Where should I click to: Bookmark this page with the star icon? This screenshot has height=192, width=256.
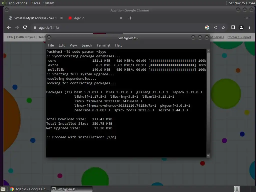coord(223,27)
